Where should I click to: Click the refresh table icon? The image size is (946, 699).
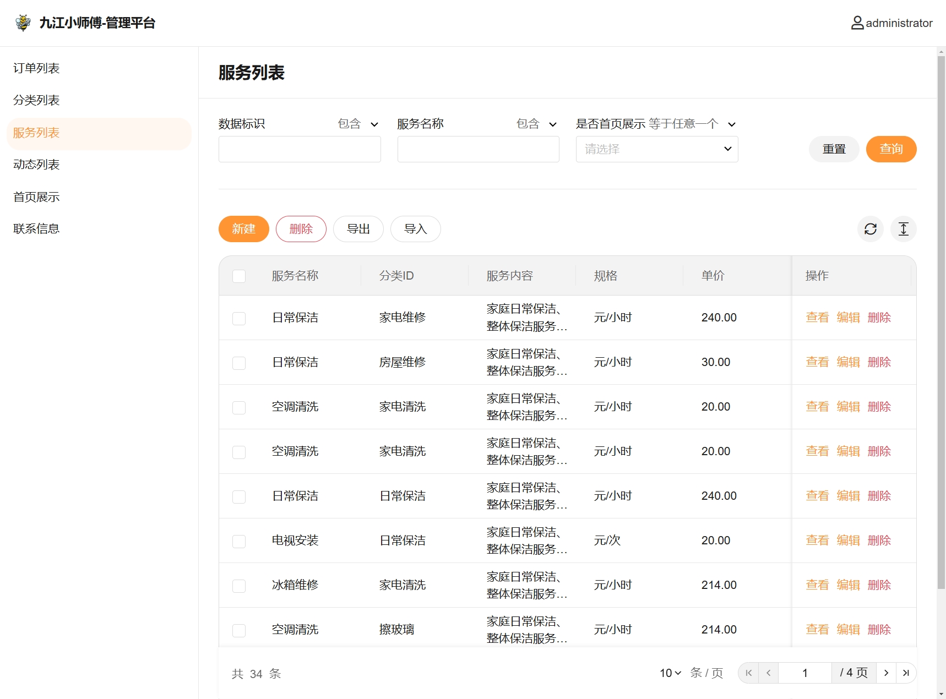point(870,229)
